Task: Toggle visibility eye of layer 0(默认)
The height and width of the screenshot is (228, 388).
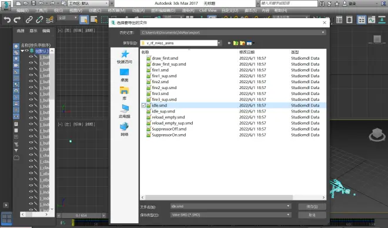Action: (27, 51)
